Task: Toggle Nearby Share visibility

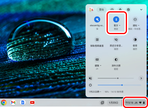Action: click(x=116, y=39)
